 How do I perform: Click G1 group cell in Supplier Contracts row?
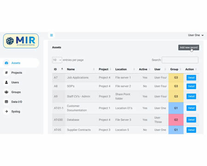(x=176, y=130)
